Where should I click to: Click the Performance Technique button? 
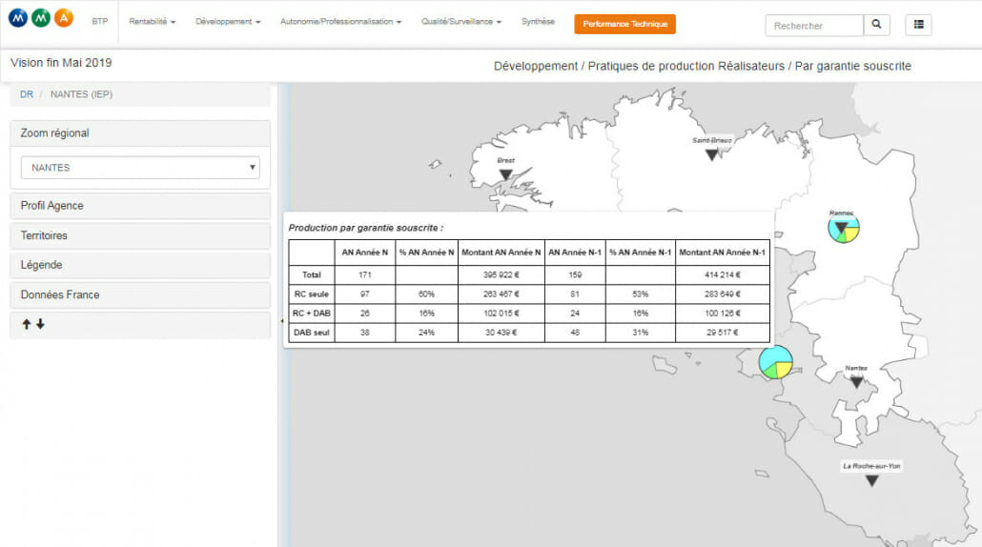(625, 24)
